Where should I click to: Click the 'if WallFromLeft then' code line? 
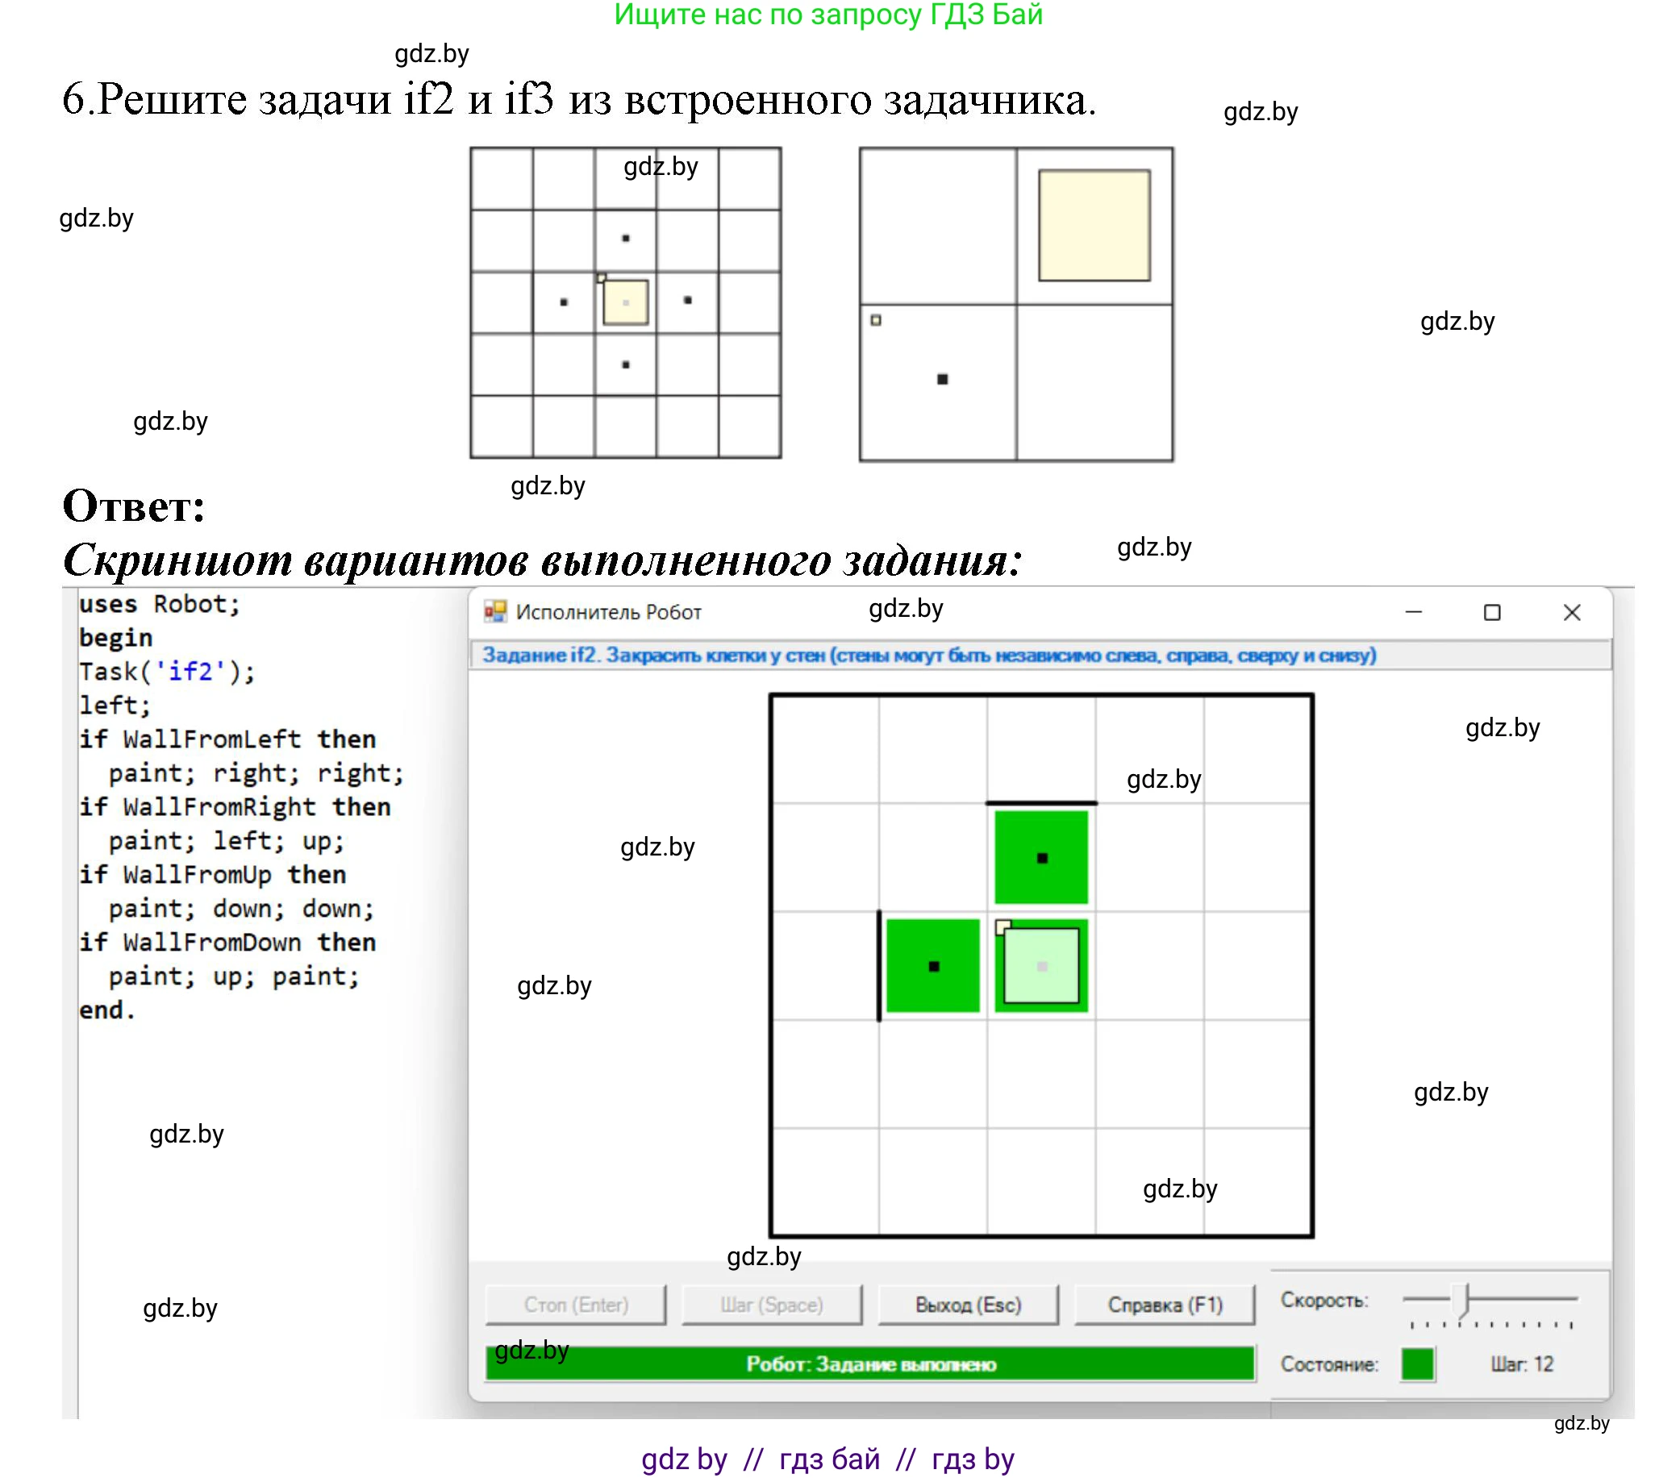(x=227, y=739)
